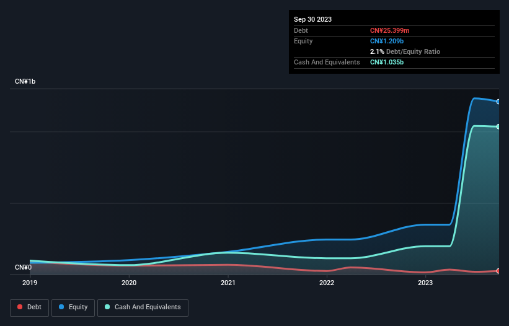This screenshot has width=509, height=326.
Task: Click the 2020 x-axis label
Action: [x=129, y=283]
